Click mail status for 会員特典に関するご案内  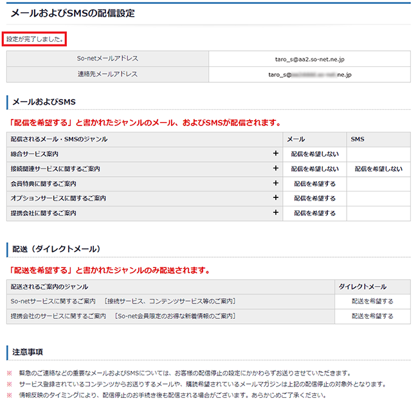click(314, 184)
